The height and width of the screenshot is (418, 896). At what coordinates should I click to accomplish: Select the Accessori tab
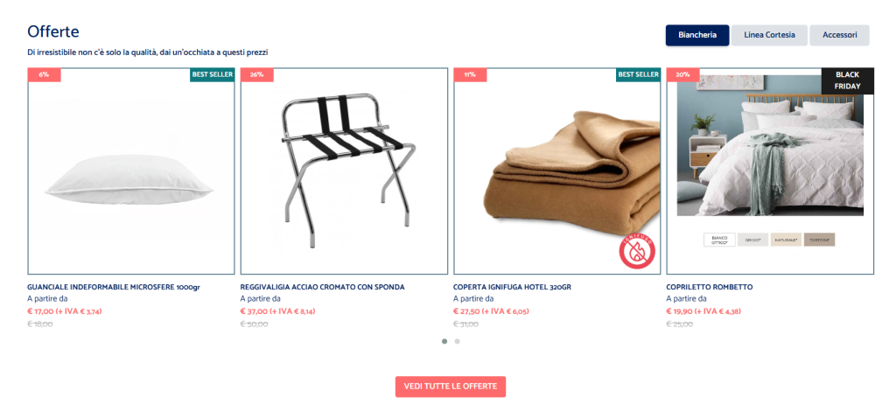pos(839,35)
